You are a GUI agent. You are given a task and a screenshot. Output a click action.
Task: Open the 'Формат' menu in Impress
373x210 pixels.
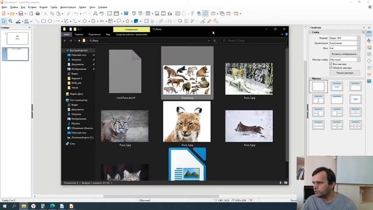pos(43,7)
